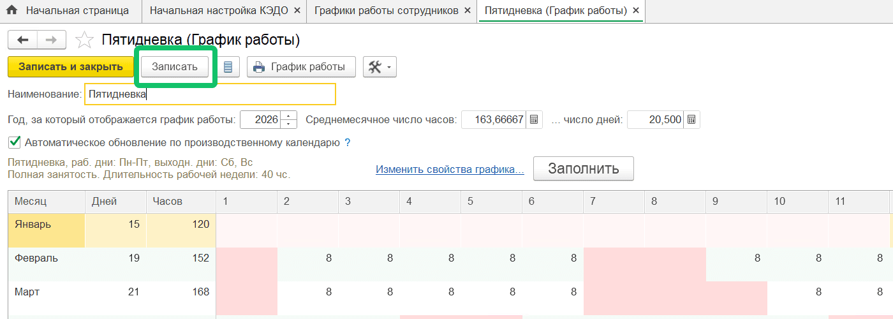The height and width of the screenshot is (319, 893).
Task: Click Январь hours cell 120
Action: click(181, 230)
